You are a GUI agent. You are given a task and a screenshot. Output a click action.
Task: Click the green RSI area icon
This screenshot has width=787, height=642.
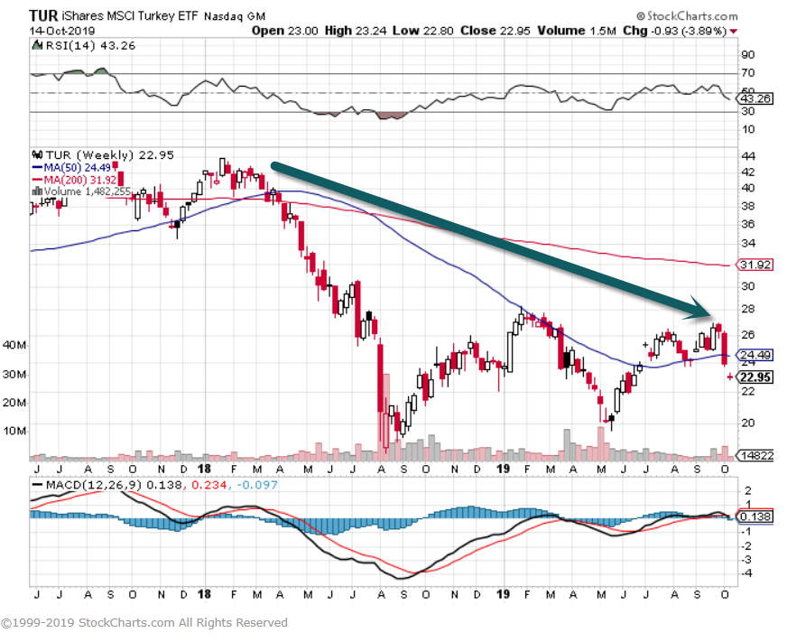(x=37, y=45)
